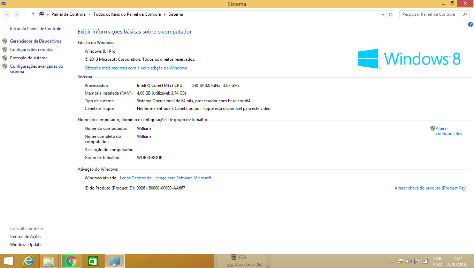Refresh the page with the refresh button

391,14
